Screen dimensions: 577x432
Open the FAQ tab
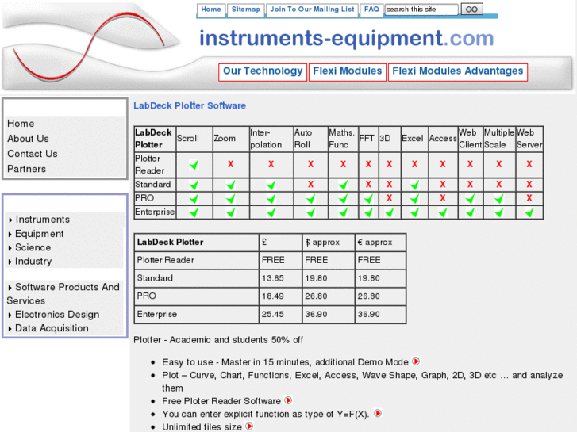371,10
